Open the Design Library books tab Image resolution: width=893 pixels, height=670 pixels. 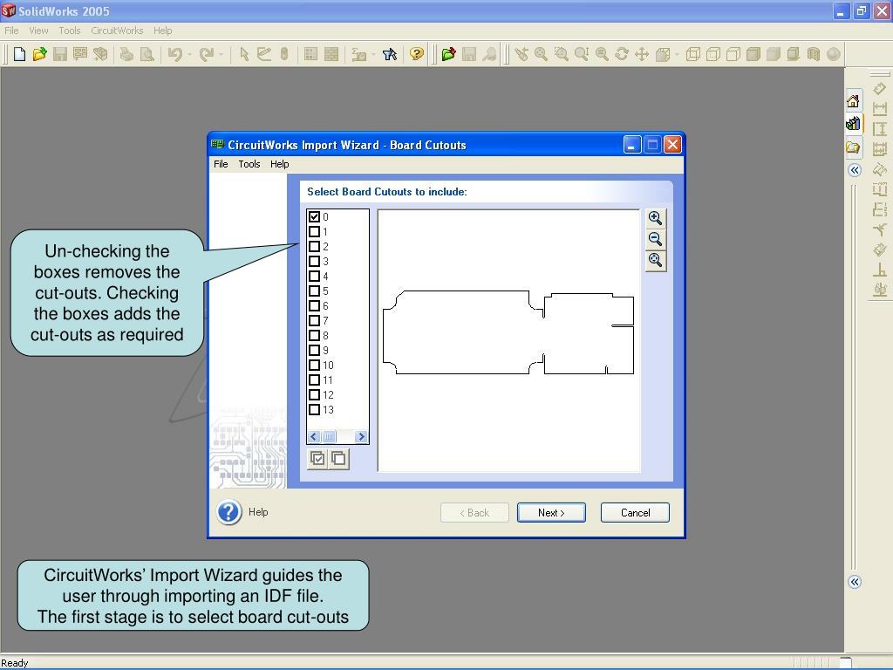click(x=853, y=124)
